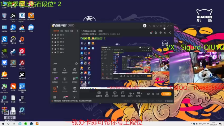
Task: Open the Steam desktop shortcut
Action: (x=13, y=52)
